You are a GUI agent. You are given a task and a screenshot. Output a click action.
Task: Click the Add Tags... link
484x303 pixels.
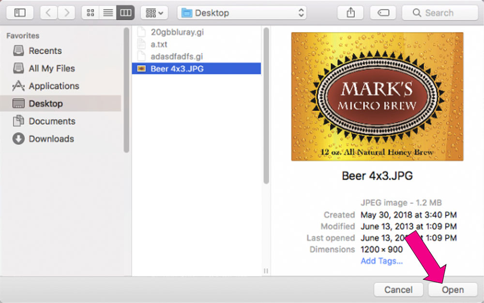coord(381,261)
